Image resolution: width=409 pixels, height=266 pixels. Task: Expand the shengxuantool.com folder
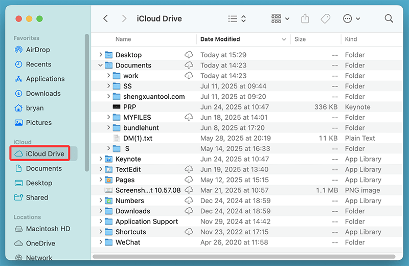108,97
